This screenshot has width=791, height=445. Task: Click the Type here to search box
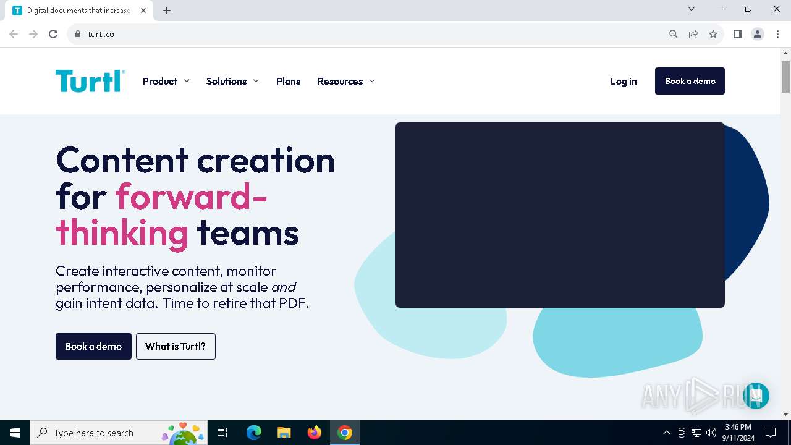click(x=118, y=433)
